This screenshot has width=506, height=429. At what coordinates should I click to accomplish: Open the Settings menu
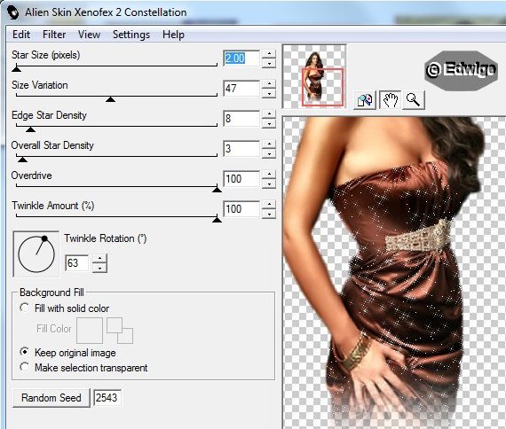point(131,35)
